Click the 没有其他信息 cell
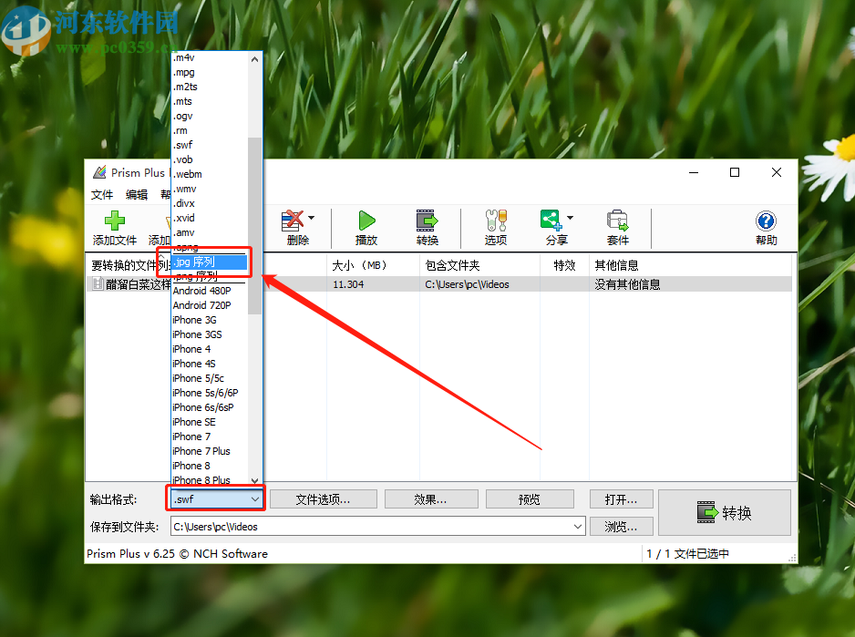Screen dimensions: 855x637 pyautogui.click(x=628, y=284)
